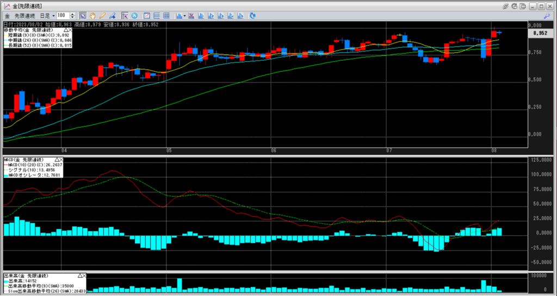
Task: Click the blue eraser drawing tool
Action: [112, 16]
